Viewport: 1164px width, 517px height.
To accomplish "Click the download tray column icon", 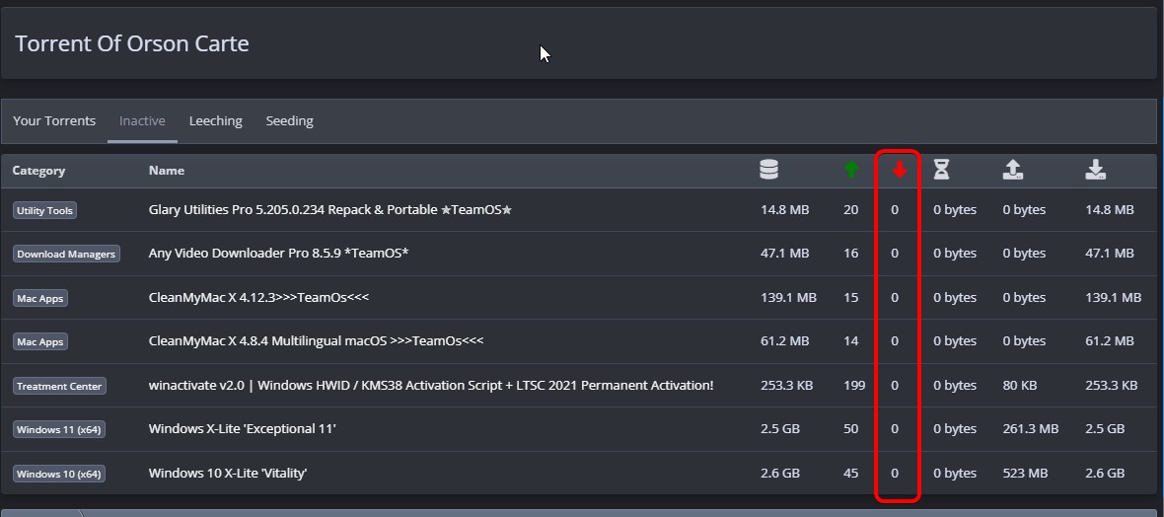I will (1096, 170).
